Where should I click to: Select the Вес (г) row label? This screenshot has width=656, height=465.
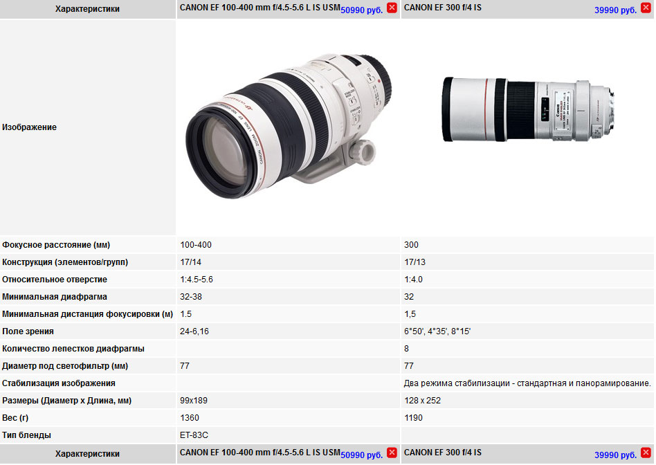click(x=15, y=418)
